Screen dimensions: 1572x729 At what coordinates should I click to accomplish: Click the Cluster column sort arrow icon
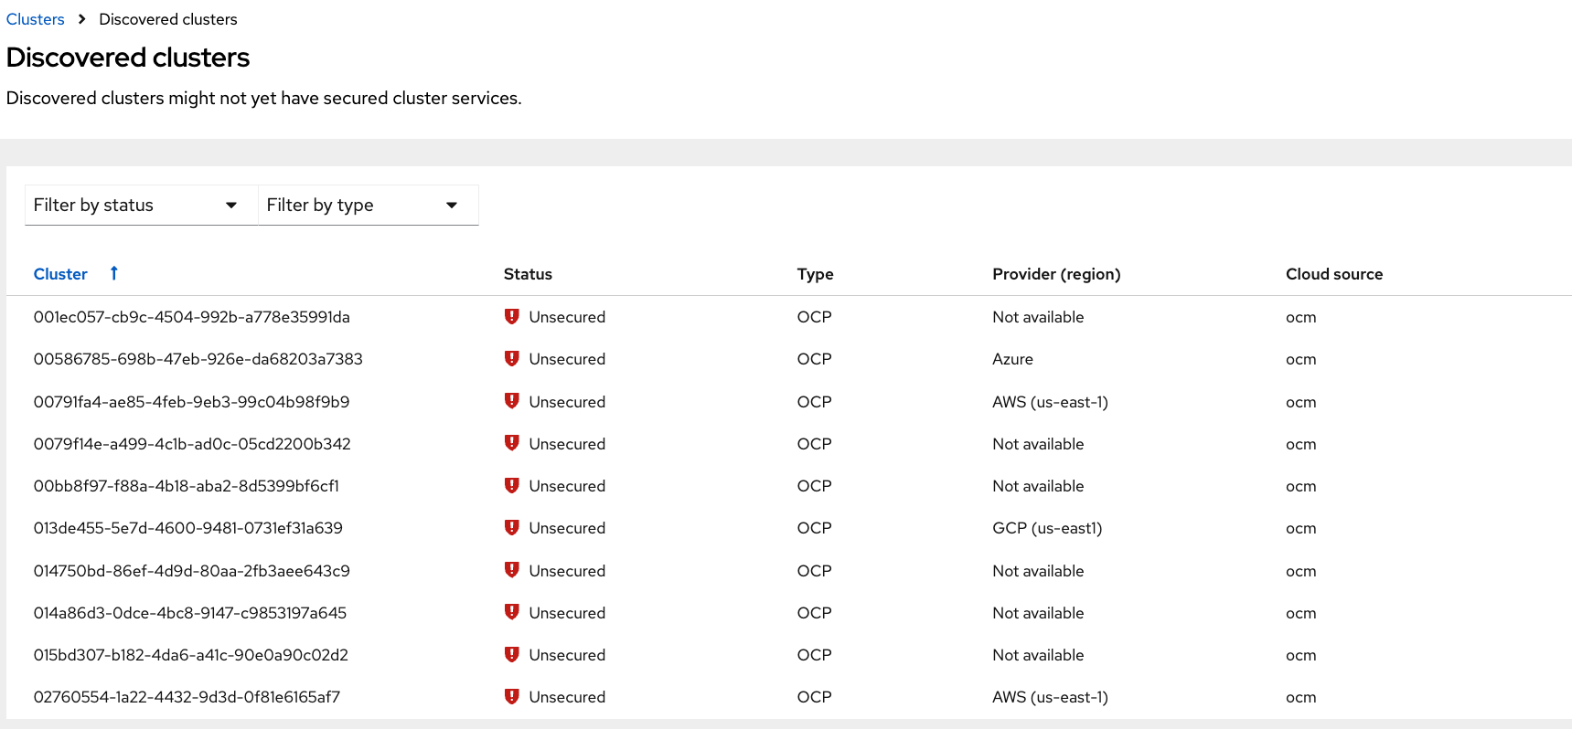click(114, 273)
